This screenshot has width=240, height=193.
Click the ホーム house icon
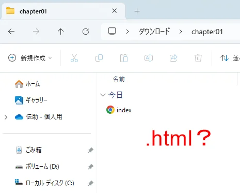[x=19, y=84]
